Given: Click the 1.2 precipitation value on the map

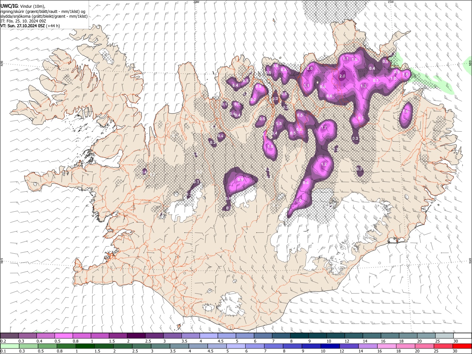Looking at the screenshot, I should [324, 164].
